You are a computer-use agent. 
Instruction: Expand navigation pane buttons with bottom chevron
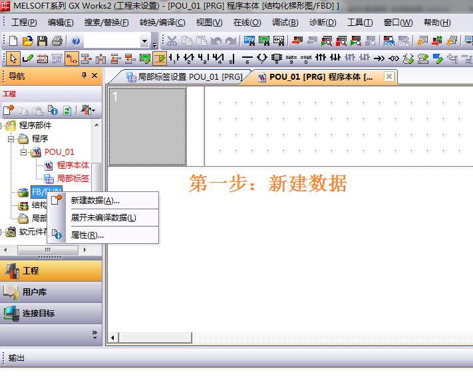(94, 334)
